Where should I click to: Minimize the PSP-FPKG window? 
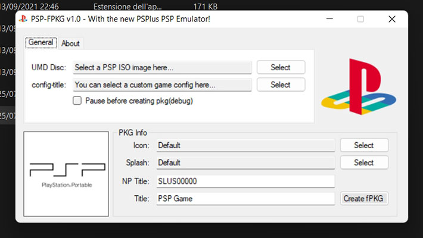tap(329, 19)
